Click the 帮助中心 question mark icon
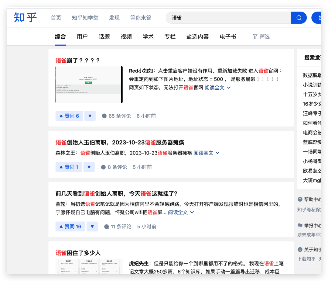Viewport: 328px width, 281px height. coord(300,199)
